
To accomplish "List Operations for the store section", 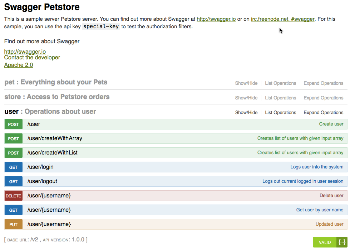I will pyautogui.click(x=280, y=98).
